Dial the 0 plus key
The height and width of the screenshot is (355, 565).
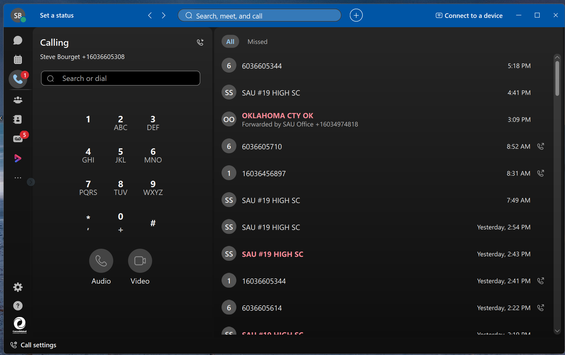121,222
